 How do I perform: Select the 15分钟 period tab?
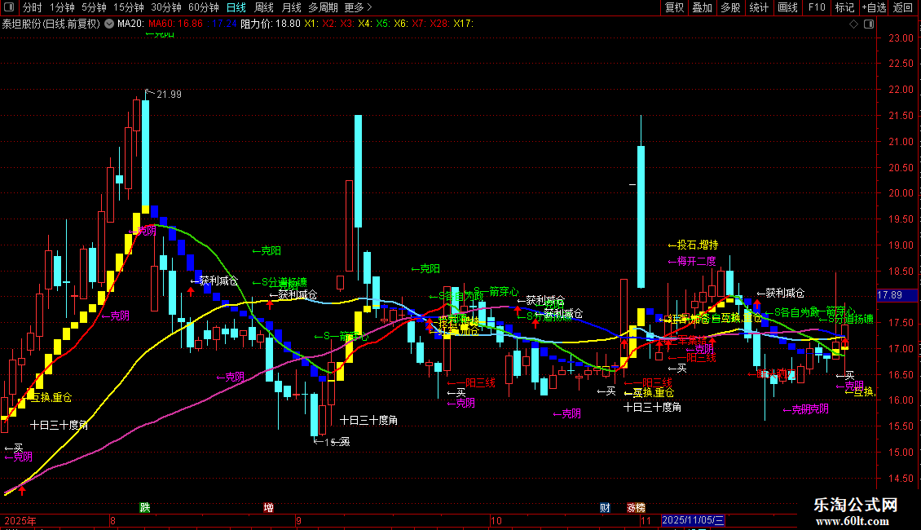128,7
